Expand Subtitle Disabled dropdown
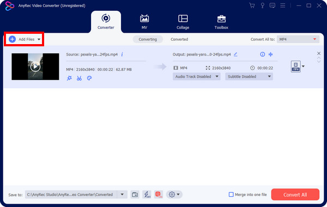327x207 pixels. coord(249,76)
